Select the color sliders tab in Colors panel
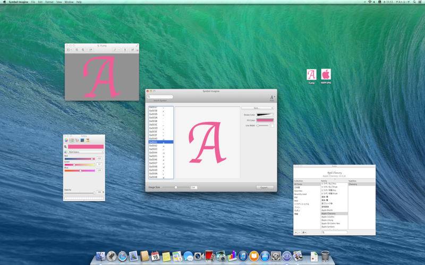The width and height of the screenshot is (425, 265). pyautogui.click(x=72, y=140)
